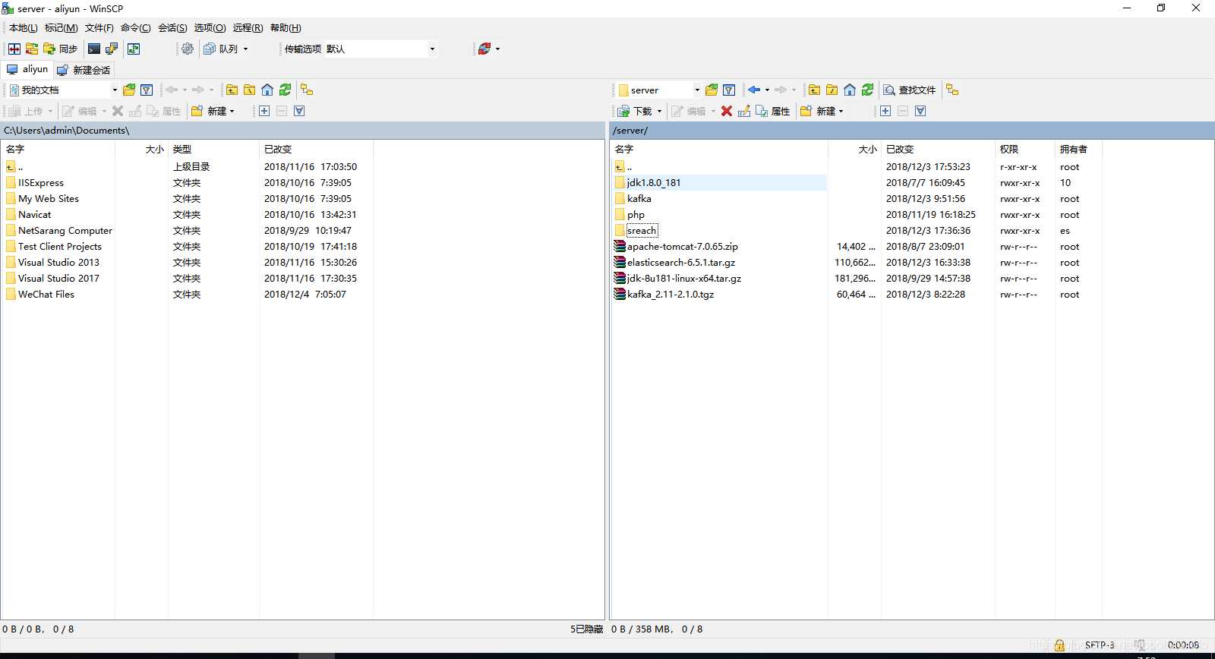This screenshot has height=659, width=1215.
Task: Click the remote panel filter icon
Action: [x=729, y=90]
